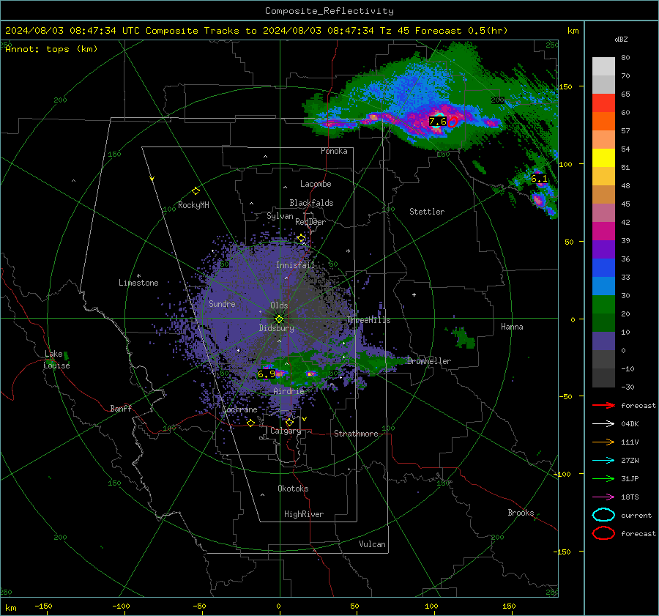Viewport: 659px width, 616px height.
Task: Select the 6.1 storm top label
Action: point(539,179)
